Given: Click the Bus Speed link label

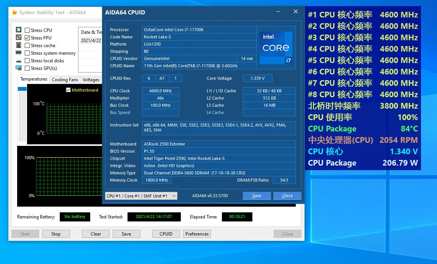Looking at the screenshot, I should 120,112.
